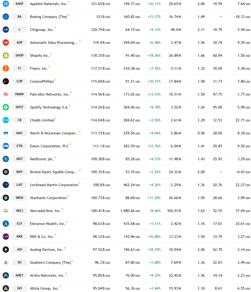Viewport: 251px width, 292px height.
Task: Open the ANET ticker badge
Action: 20,275
